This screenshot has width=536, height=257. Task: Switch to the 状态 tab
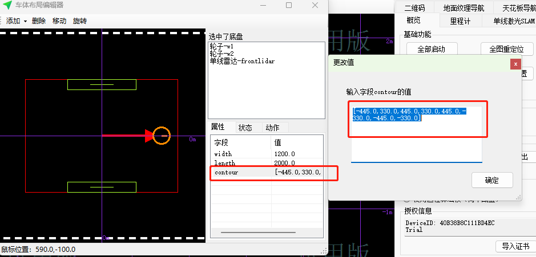pos(245,127)
